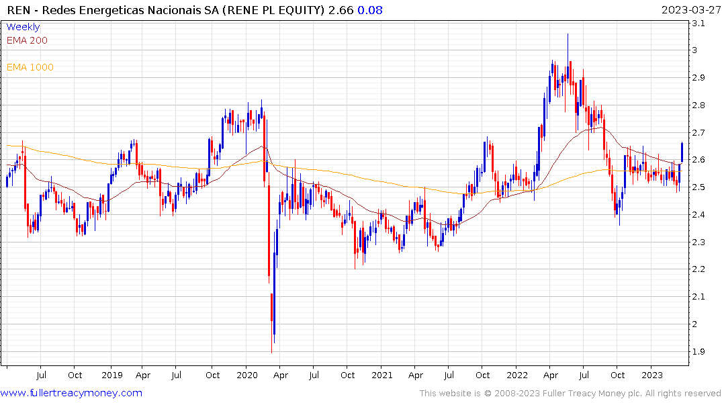Click the 2020 x-axis label
The width and height of the screenshot is (722, 403).
click(246, 375)
